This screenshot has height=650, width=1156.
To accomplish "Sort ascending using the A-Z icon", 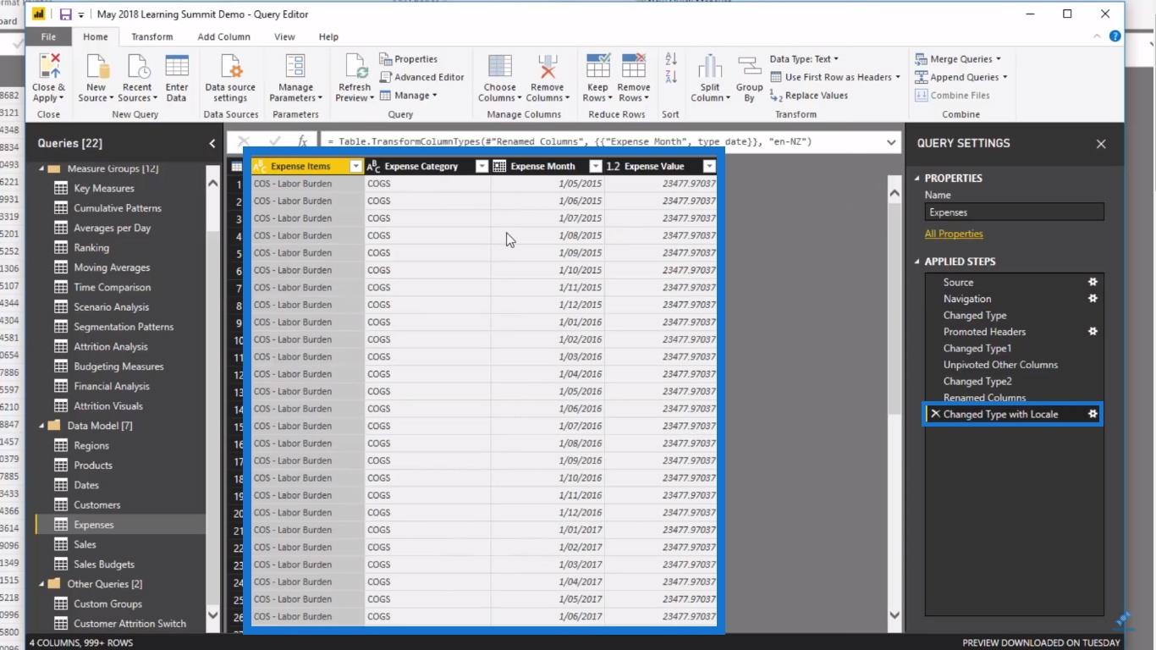I will [x=671, y=59].
